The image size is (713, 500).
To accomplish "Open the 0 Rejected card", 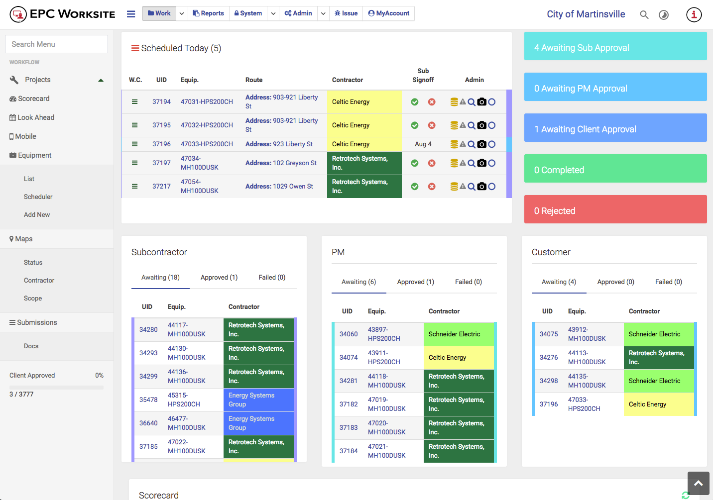I will [x=615, y=209].
